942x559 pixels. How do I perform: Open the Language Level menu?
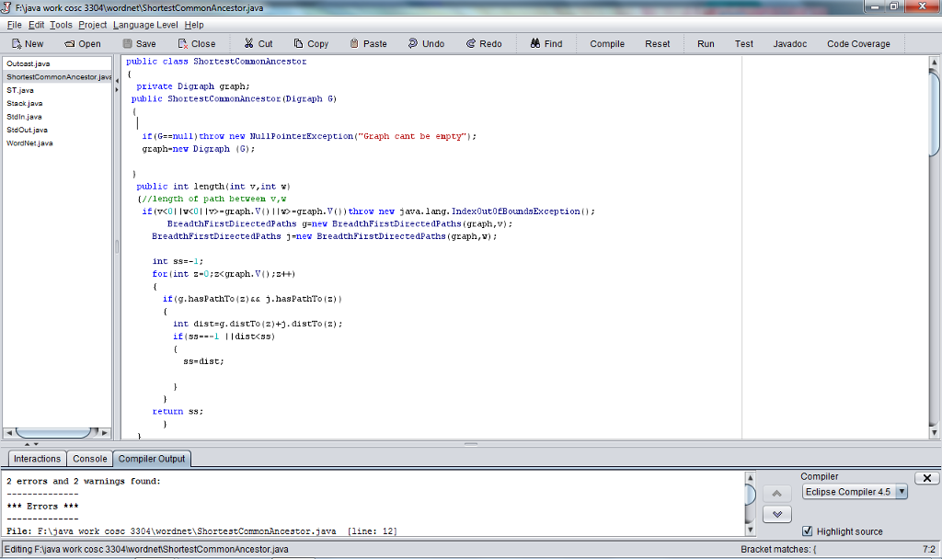point(145,25)
